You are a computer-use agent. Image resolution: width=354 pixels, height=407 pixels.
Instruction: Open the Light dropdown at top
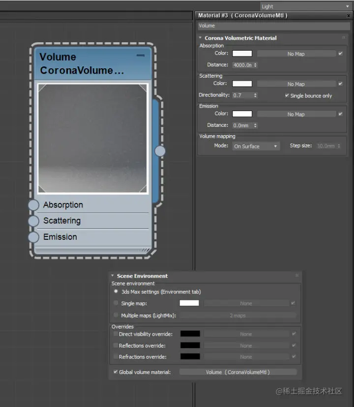click(x=306, y=6)
